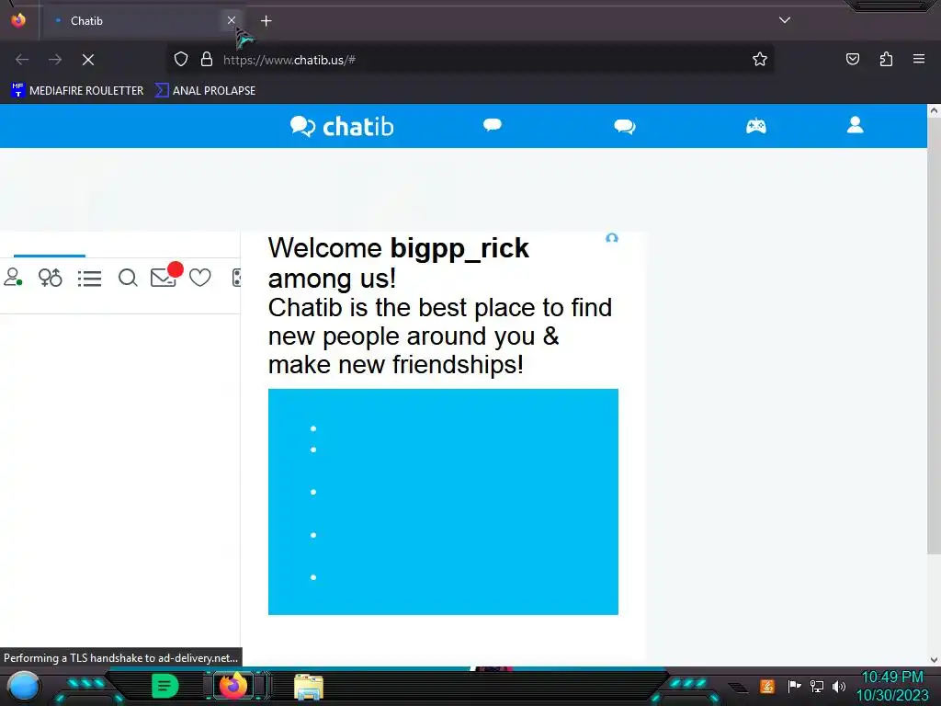Open a new tab with plus button
Screen dimensions: 941x706
(266, 21)
